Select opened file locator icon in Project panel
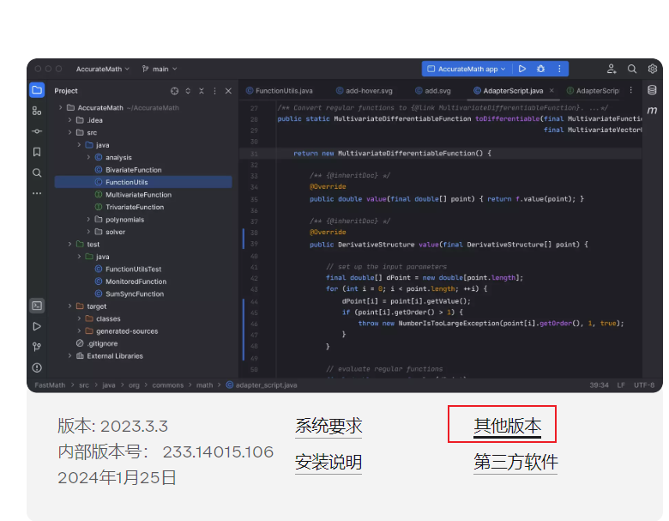Viewport: 669px width, 521px height. [x=174, y=91]
